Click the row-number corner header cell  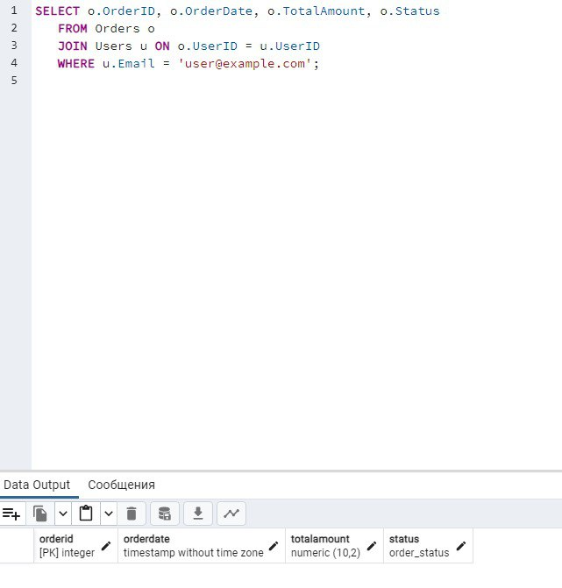[16, 546]
